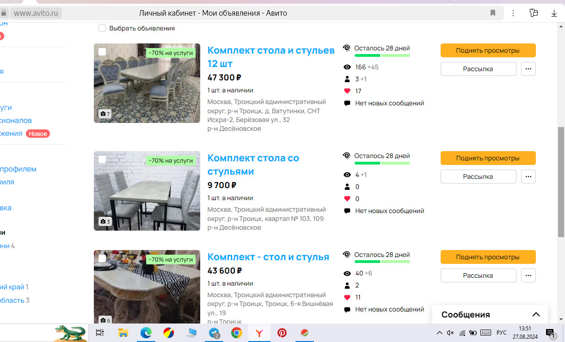565x342 pixels.
Task: Click the photo count badge showing 3
Action: click(105, 221)
